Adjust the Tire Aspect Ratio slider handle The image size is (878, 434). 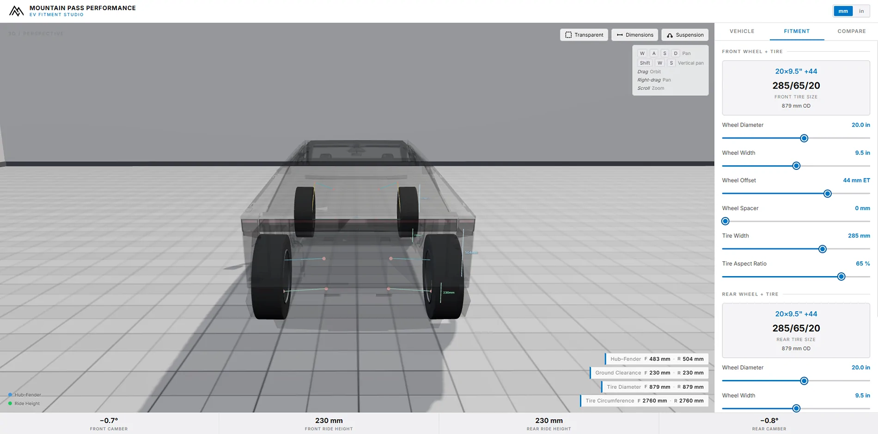pyautogui.click(x=841, y=277)
